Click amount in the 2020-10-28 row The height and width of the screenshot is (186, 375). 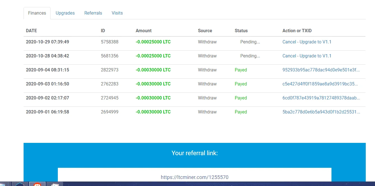click(153, 56)
